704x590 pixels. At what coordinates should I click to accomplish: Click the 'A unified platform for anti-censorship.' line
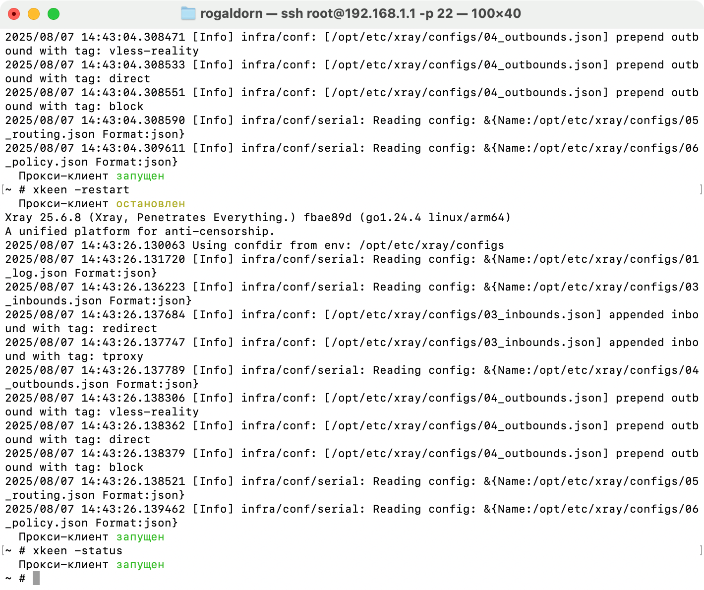coord(139,232)
